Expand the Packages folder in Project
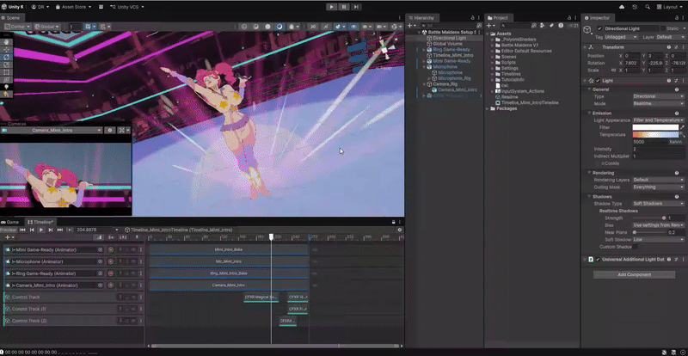Image resolution: width=688 pixels, height=356 pixels. (x=488, y=108)
